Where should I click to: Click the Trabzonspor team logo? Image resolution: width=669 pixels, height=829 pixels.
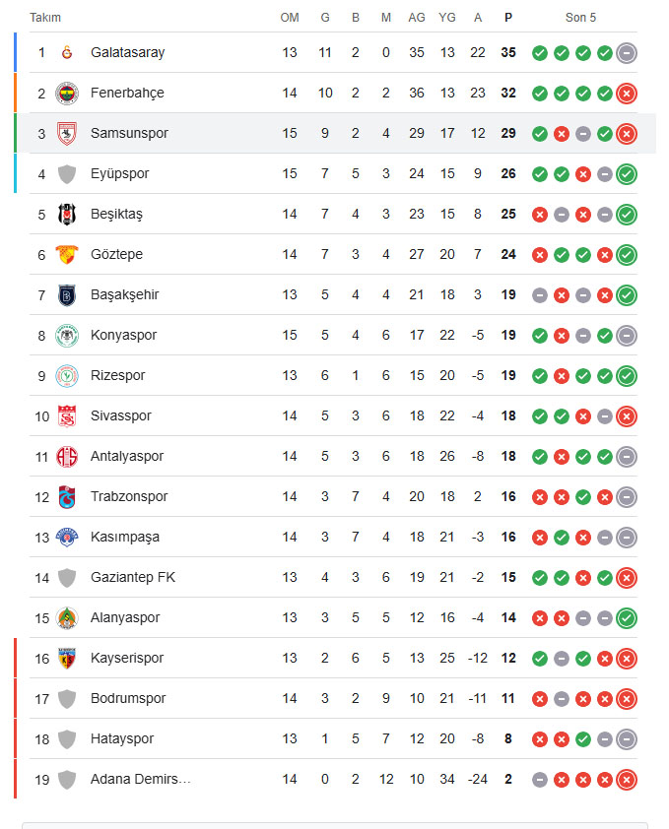67,497
